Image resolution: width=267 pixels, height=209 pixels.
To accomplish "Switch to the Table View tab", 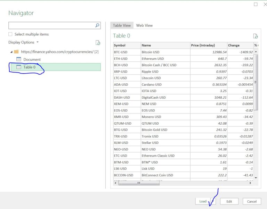I will (x=122, y=25).
